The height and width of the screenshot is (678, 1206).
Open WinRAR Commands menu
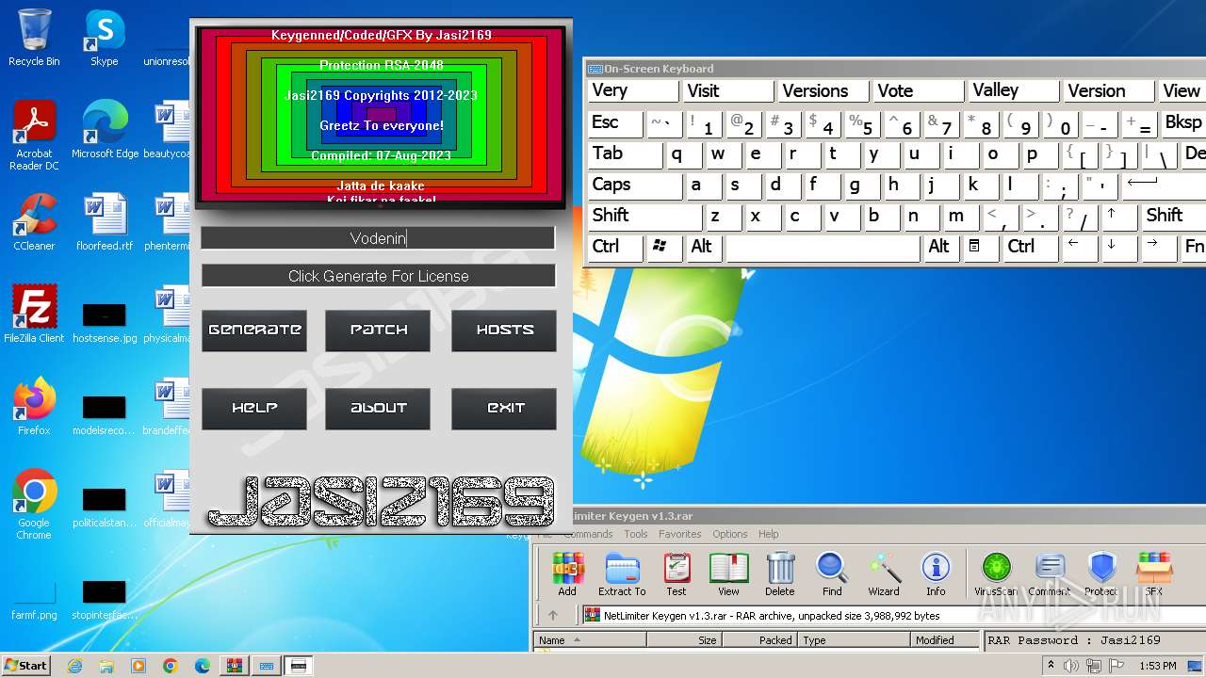click(x=588, y=534)
